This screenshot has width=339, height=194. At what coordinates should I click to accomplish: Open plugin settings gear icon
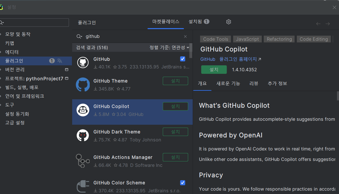[229, 22]
